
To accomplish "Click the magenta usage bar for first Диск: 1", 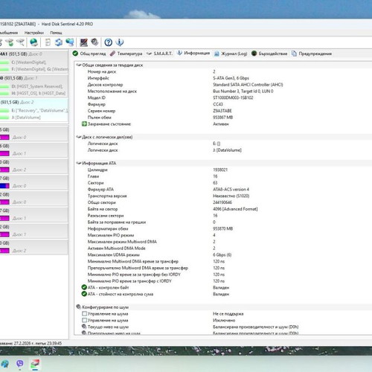I will point(4,153).
